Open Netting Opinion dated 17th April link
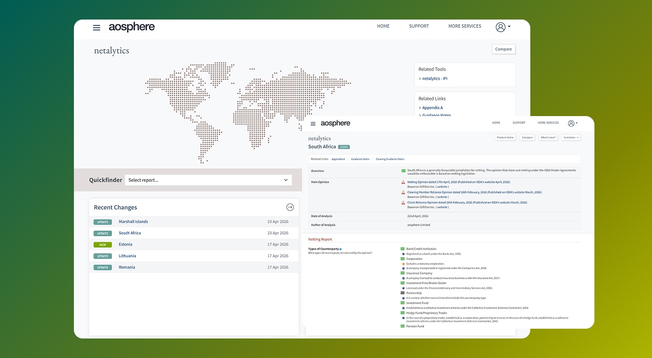652x358 pixels. click(459, 182)
